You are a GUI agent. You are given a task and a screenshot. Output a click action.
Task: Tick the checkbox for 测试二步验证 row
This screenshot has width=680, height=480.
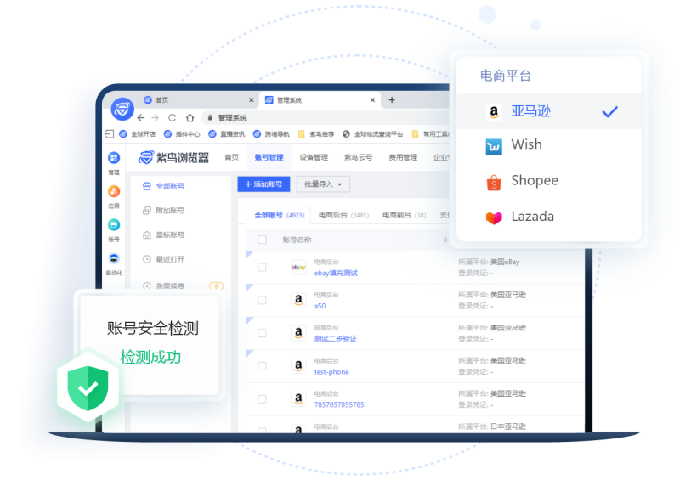pos(262,333)
